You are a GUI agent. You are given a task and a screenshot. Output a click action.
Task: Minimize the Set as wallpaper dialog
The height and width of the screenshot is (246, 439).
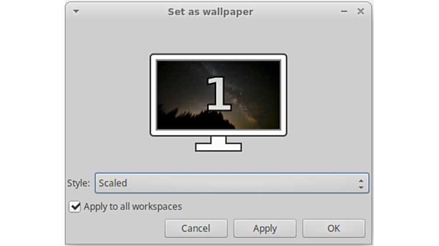(x=344, y=11)
